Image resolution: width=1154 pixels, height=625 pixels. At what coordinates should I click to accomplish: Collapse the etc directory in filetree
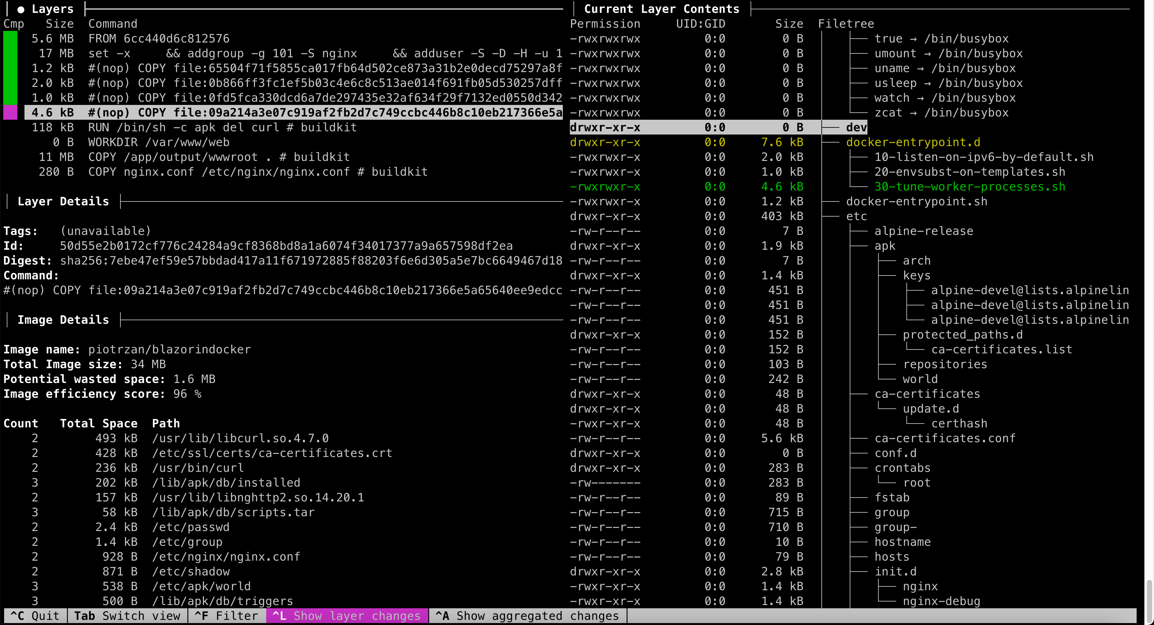[856, 216]
